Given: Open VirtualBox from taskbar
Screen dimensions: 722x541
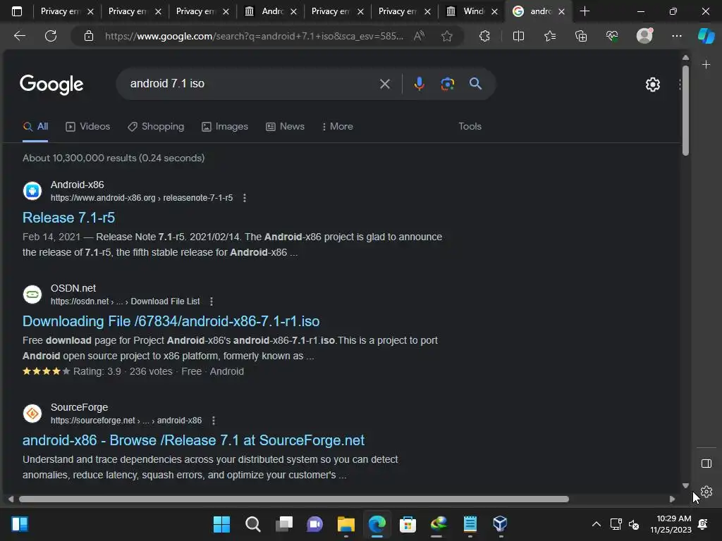Looking at the screenshot, I should [x=500, y=524].
